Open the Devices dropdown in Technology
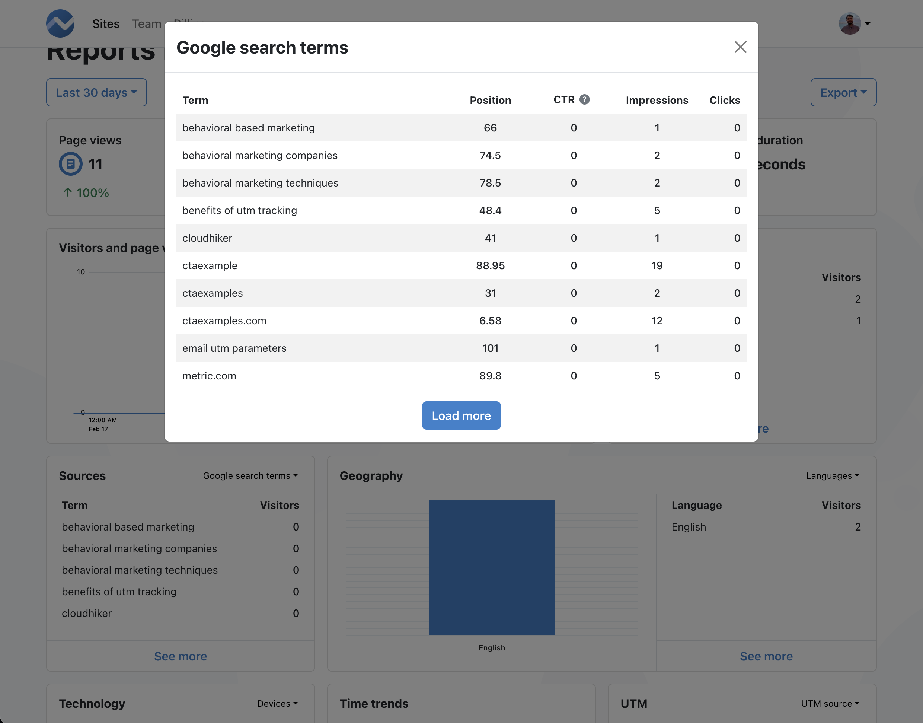 [278, 703]
